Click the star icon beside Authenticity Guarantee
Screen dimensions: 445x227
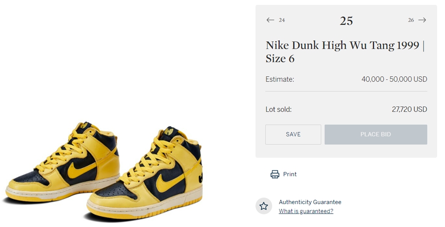pos(264,206)
